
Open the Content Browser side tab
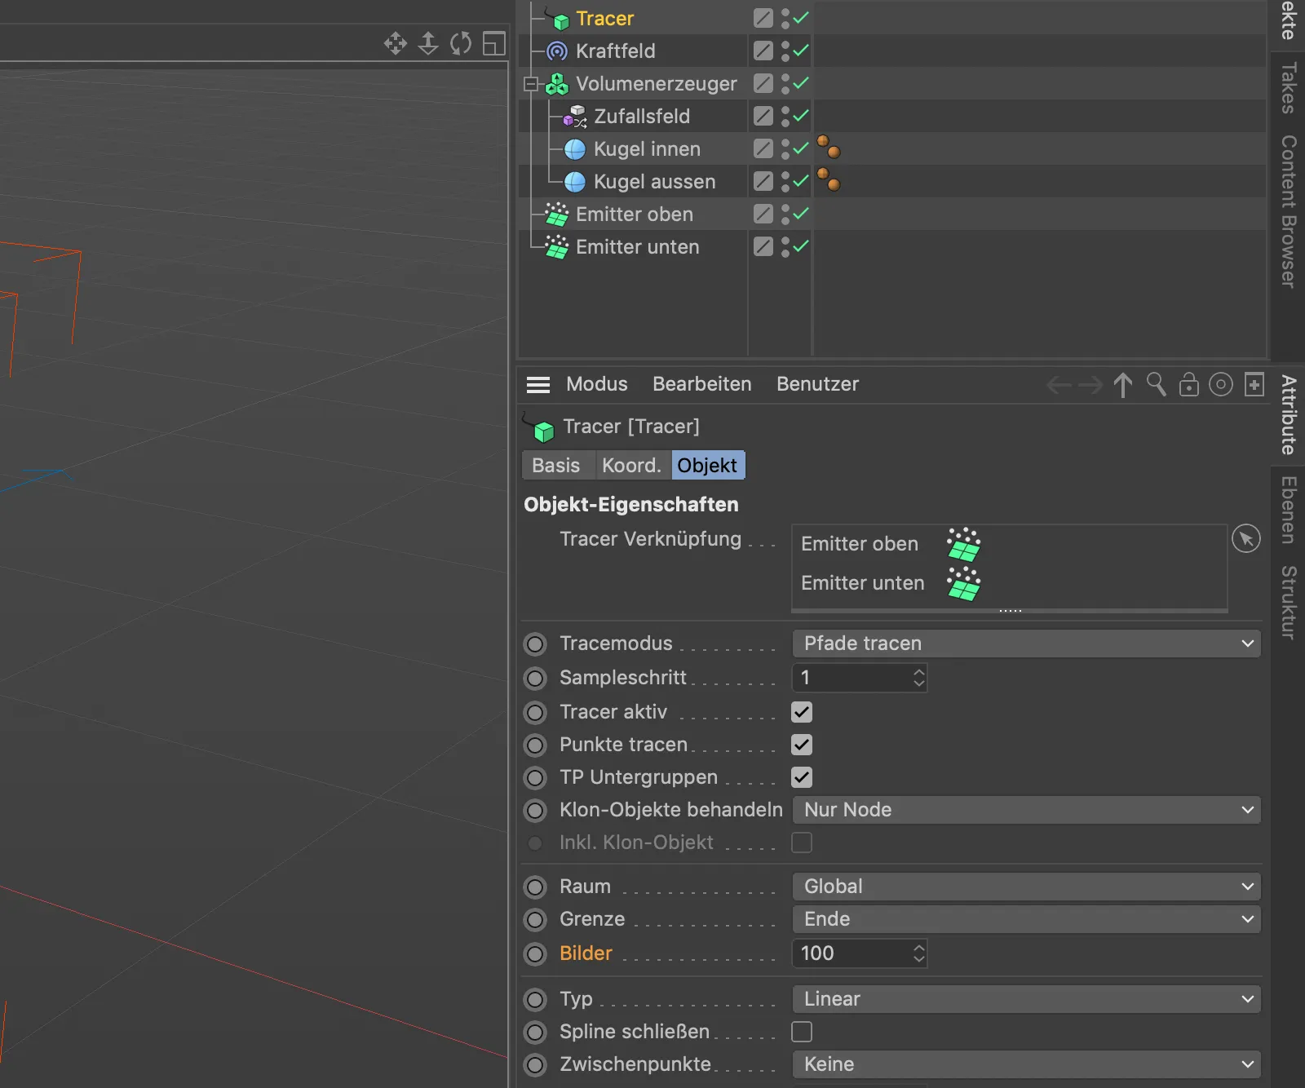1289,211
